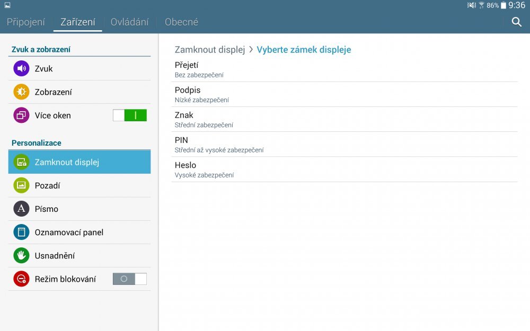530x331 pixels.
Task: Turn off the Více oken switch
Action: (x=130, y=115)
